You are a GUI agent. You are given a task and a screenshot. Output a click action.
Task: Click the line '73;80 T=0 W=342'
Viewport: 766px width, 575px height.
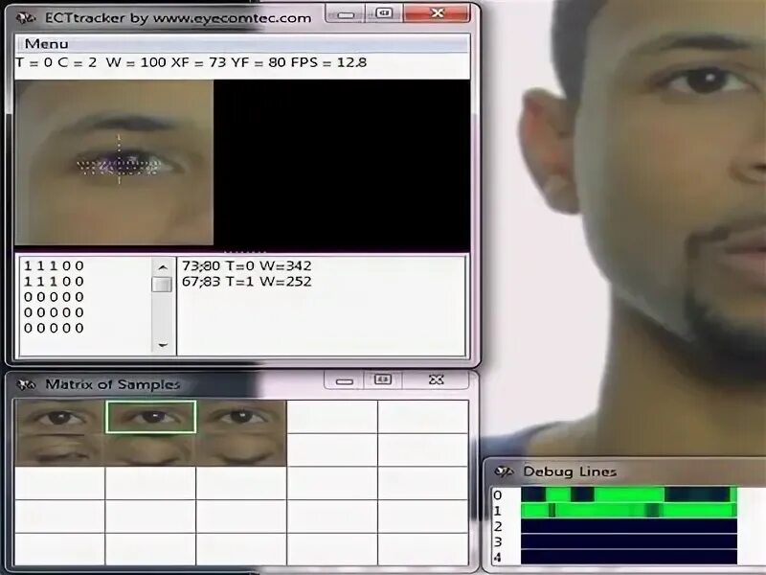(x=247, y=265)
